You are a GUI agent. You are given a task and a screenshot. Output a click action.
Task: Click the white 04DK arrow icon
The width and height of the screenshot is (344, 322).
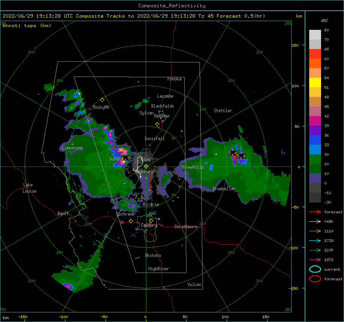point(315,222)
